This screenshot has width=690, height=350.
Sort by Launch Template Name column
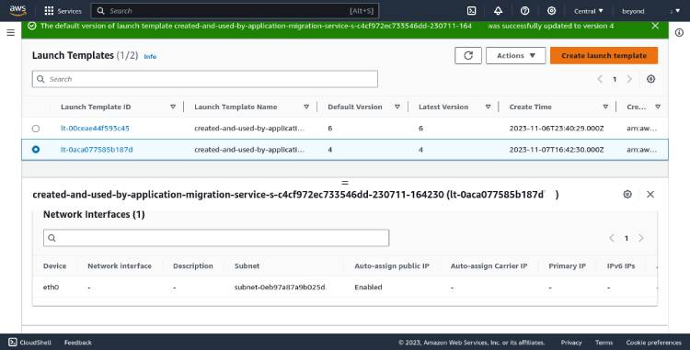point(306,107)
